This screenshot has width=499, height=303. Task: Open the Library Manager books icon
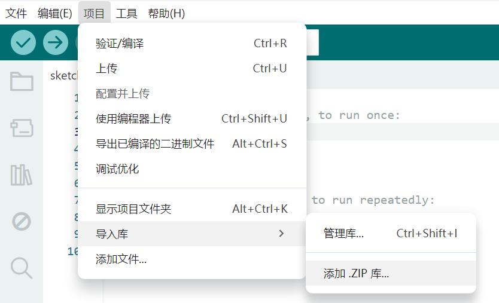coord(22,175)
